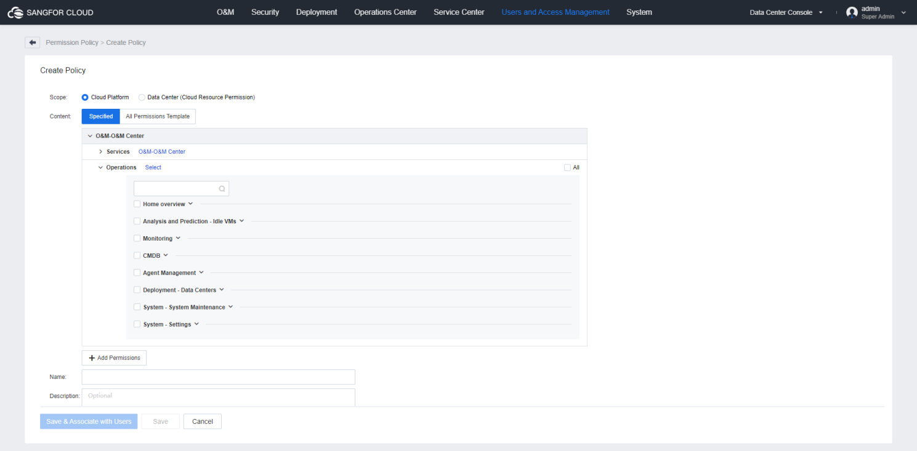Open the Operations Center menu
The width and height of the screenshot is (917, 451).
point(386,12)
